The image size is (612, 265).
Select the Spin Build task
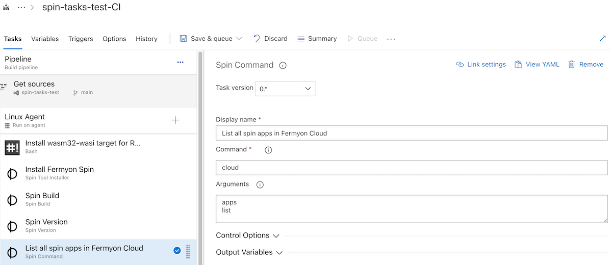tap(98, 200)
